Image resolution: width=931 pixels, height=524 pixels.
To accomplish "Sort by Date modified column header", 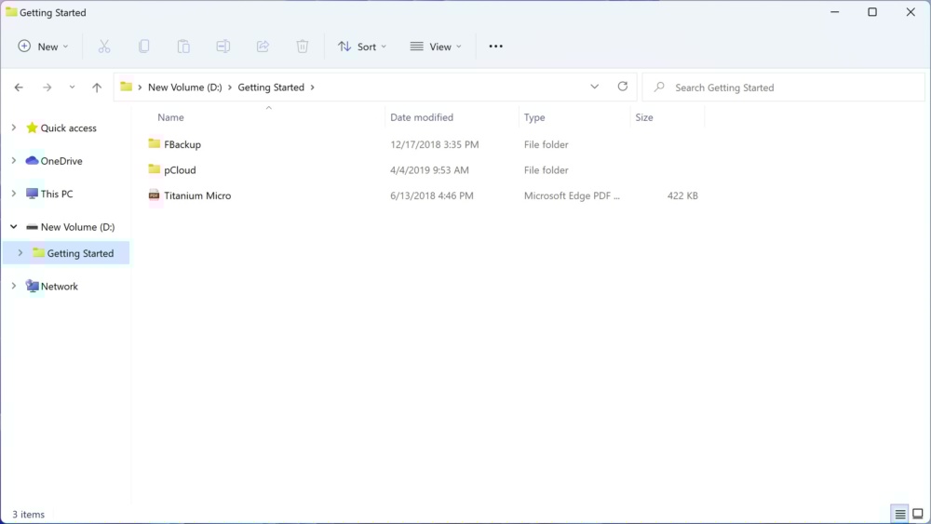I will (422, 117).
